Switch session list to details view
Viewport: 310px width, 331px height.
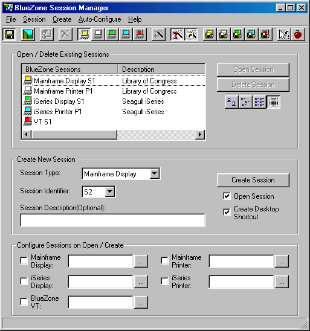pos(274,102)
